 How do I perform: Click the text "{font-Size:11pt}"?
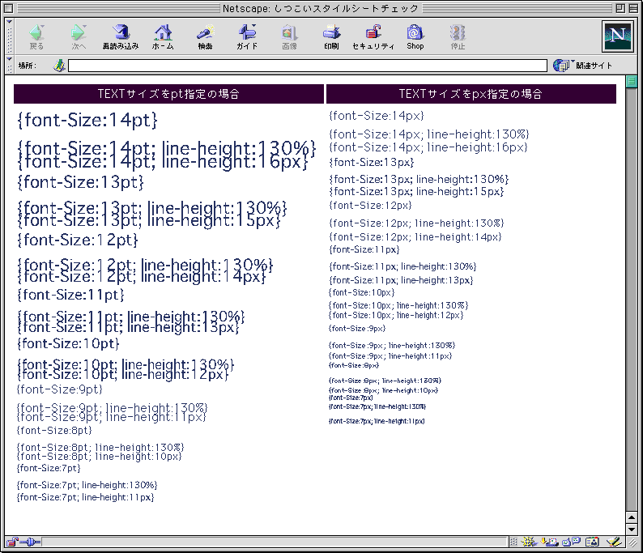coord(70,295)
